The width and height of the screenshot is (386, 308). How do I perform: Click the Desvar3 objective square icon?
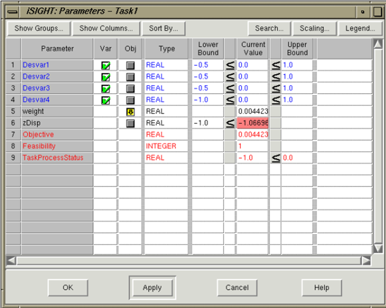(x=130, y=89)
